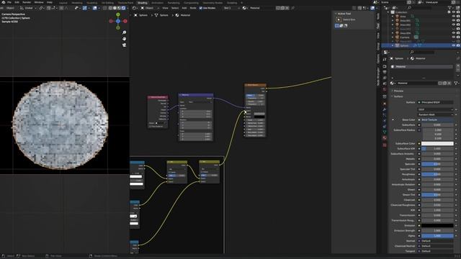Click the Blender logo icon in the menu bar
Image resolution: width=461 pixels, height=259 pixels.
(x=3, y=2)
